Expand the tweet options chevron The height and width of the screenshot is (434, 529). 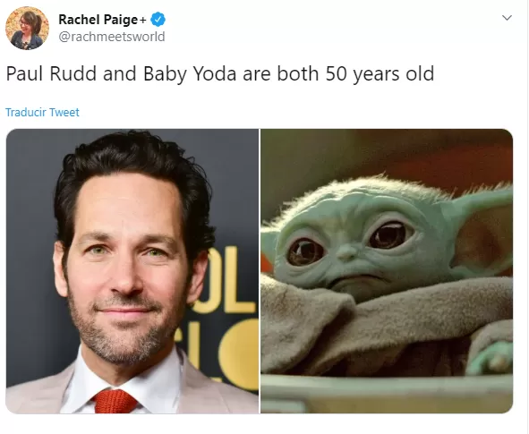pos(507,18)
